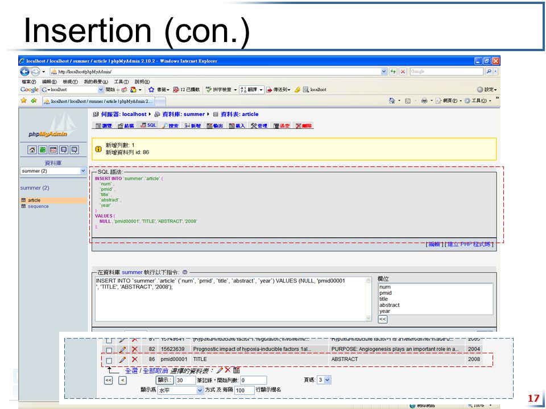Click the 刪除 drop table tab
Screen dimensions: 546x409
point(304,126)
